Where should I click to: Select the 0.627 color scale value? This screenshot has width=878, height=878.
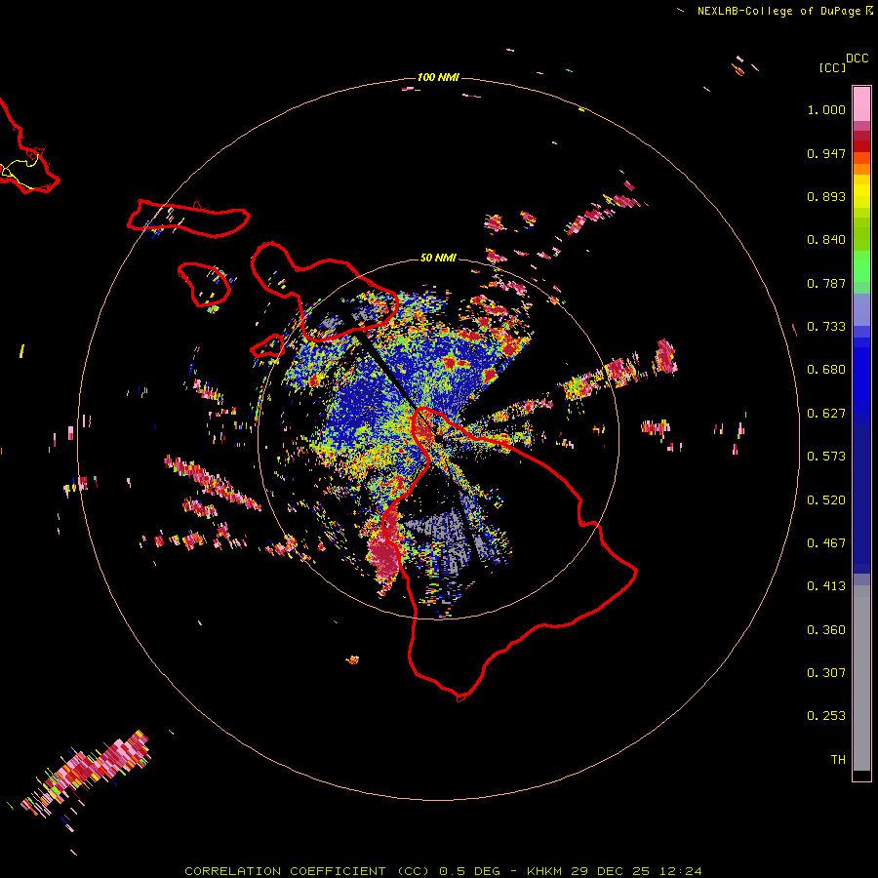826,414
